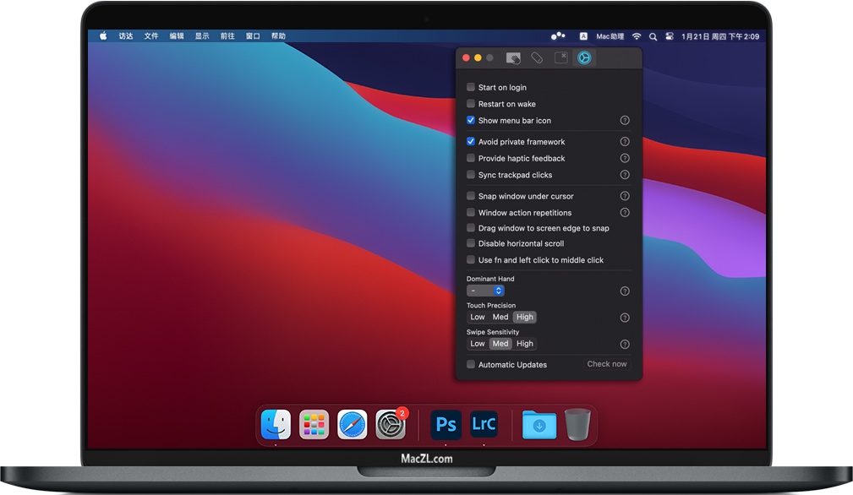Image resolution: width=853 pixels, height=495 pixels.
Task: Open the Magic Mouse tab icon
Action: [x=537, y=57]
